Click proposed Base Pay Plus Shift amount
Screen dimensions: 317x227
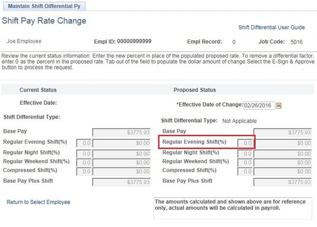coord(283,182)
